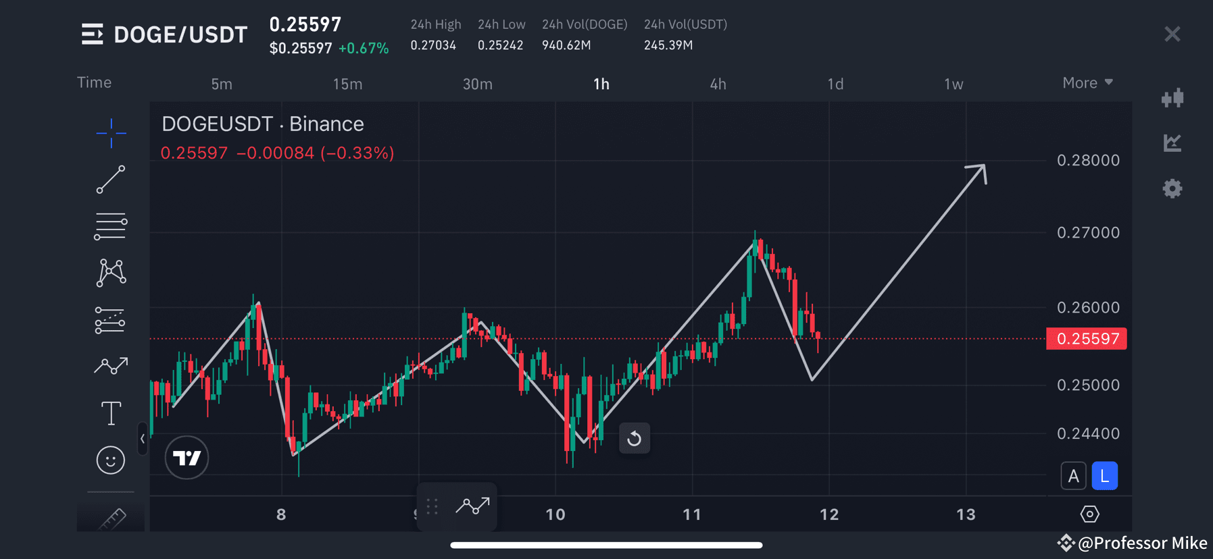This screenshot has height=559, width=1213.
Task: Toggle drawings visibility via hexagon eye icon
Action: tap(1090, 514)
